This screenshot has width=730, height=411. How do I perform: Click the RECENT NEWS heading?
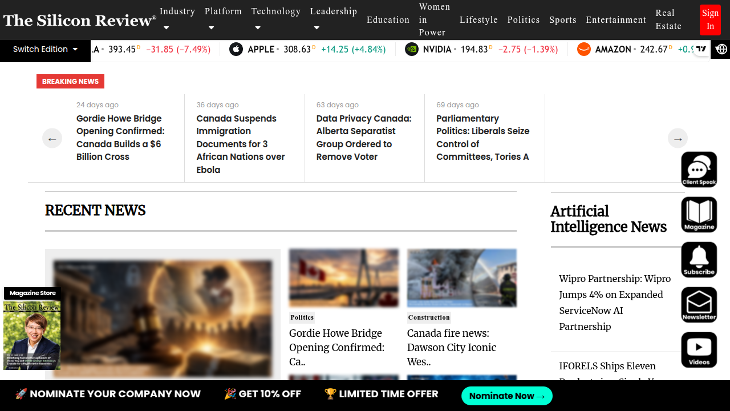95,211
